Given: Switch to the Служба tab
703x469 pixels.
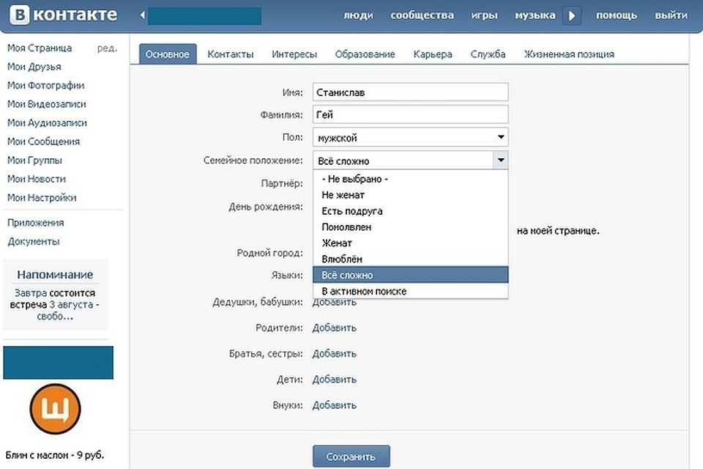Looking at the screenshot, I should tap(488, 54).
